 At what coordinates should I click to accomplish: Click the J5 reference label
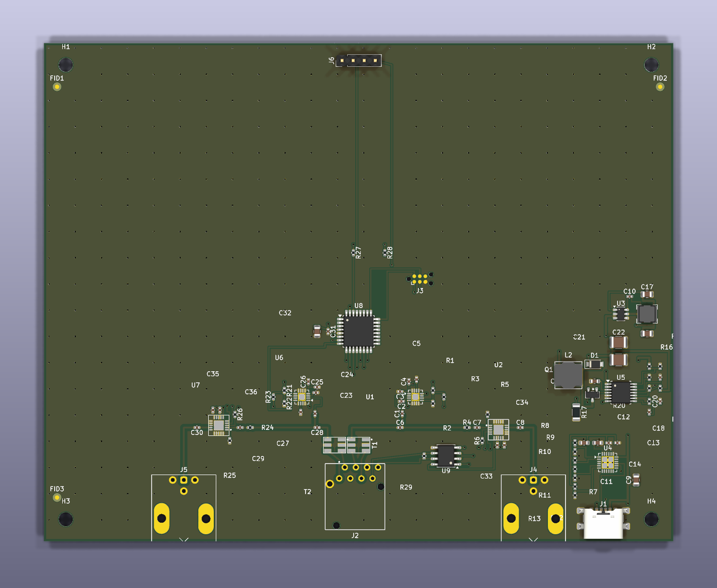(x=184, y=470)
